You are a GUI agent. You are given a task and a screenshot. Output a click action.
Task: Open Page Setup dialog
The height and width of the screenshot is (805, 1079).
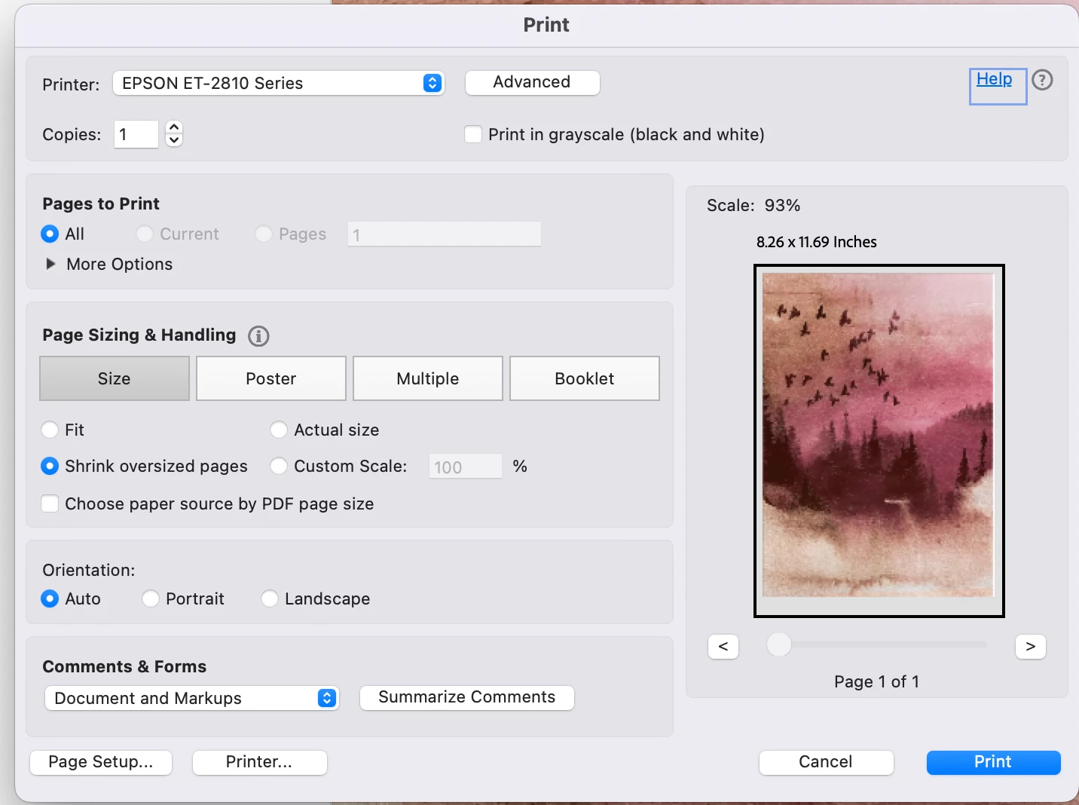[x=101, y=762]
